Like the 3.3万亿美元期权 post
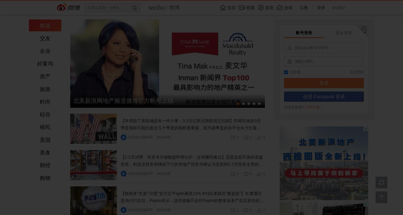Screen dimensions: 403x215 tap(261, 138)
